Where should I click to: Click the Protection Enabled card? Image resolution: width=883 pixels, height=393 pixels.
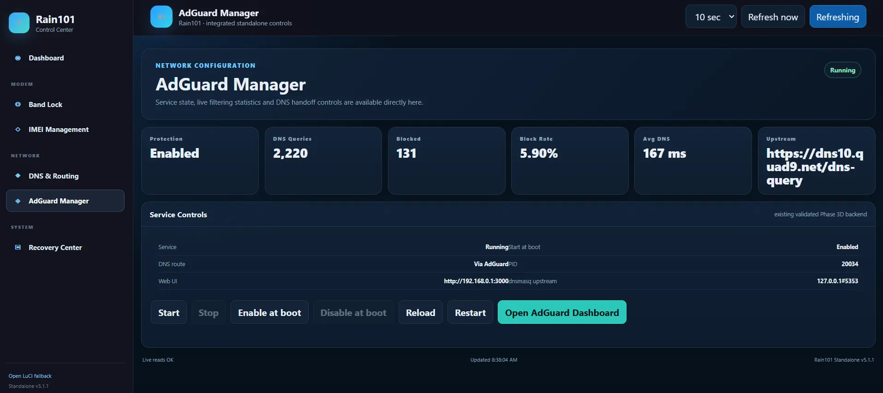200,161
